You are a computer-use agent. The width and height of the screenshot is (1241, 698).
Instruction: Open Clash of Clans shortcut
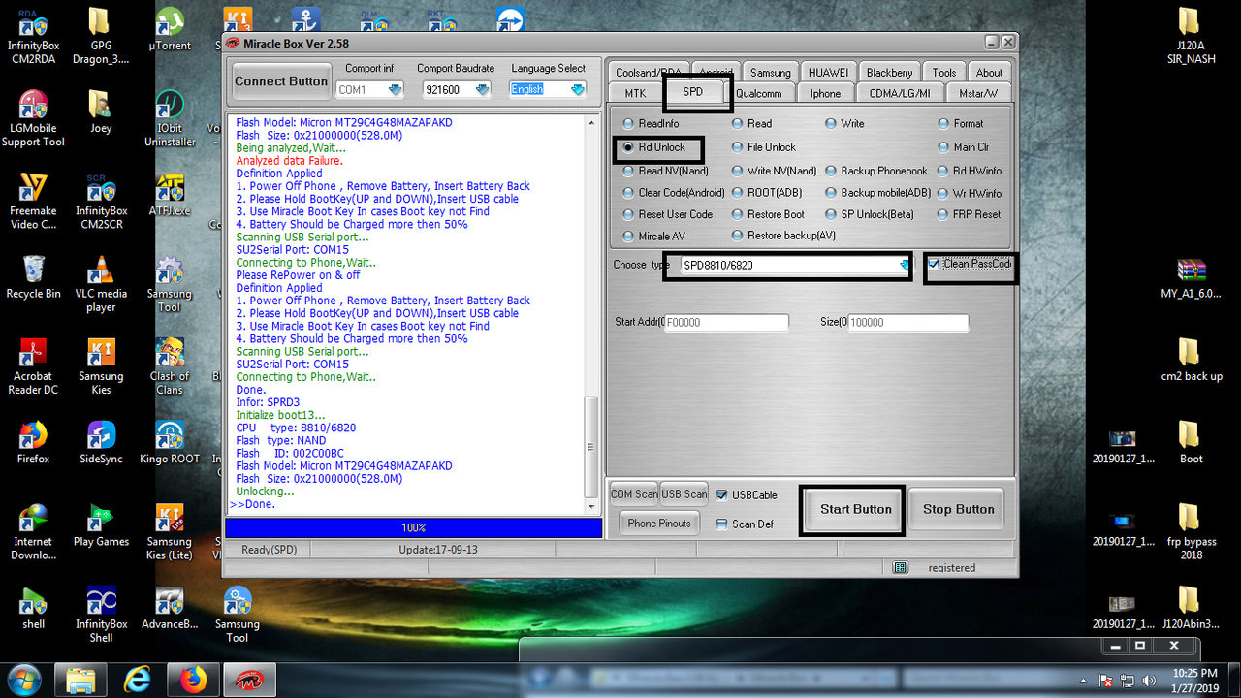169,366
